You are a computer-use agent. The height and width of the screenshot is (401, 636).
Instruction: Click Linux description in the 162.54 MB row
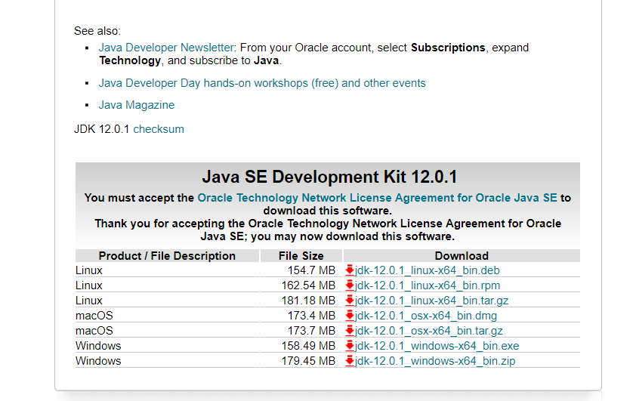[x=89, y=285]
